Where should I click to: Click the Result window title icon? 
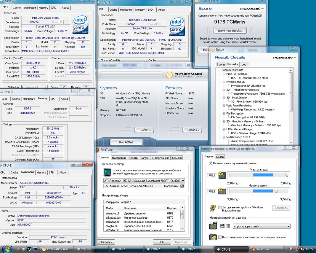tap(213, 50)
